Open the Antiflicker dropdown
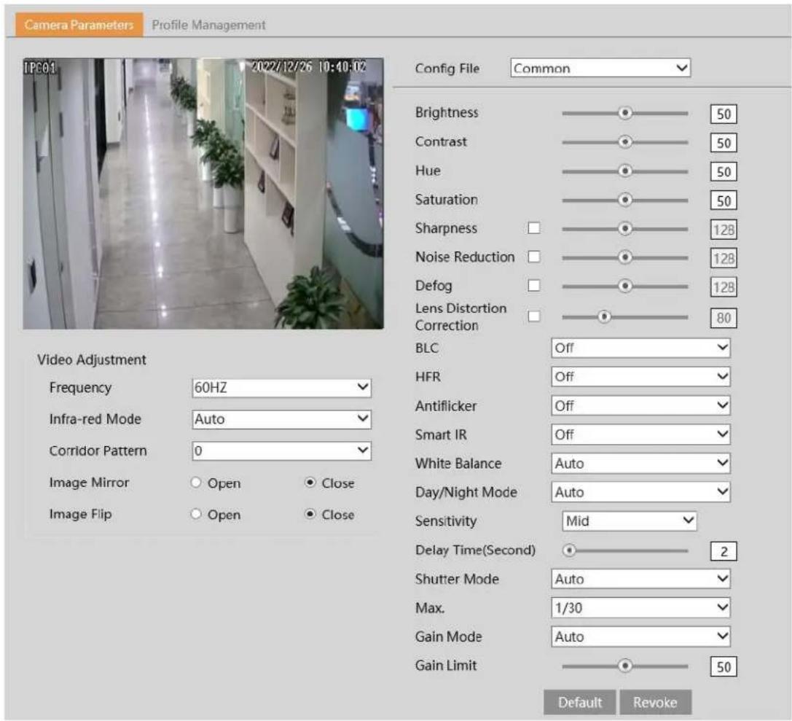Screen dimensions: 792x721 (x=640, y=405)
